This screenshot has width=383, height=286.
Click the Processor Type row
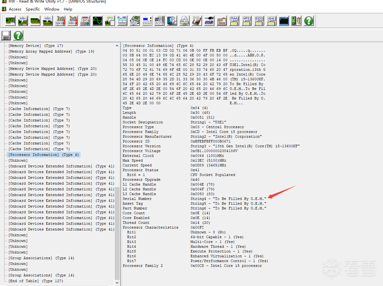[x=183, y=127]
